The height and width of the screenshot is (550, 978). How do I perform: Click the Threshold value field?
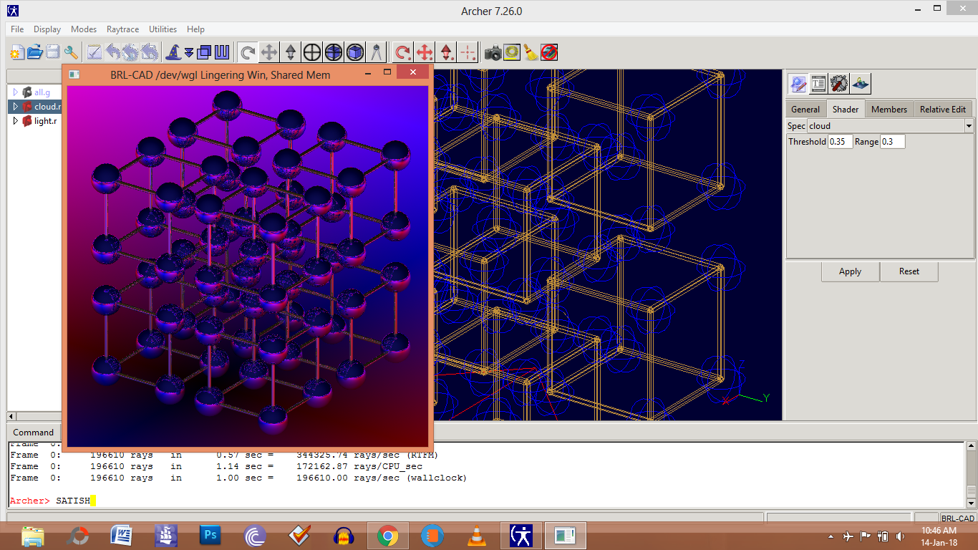pos(841,142)
